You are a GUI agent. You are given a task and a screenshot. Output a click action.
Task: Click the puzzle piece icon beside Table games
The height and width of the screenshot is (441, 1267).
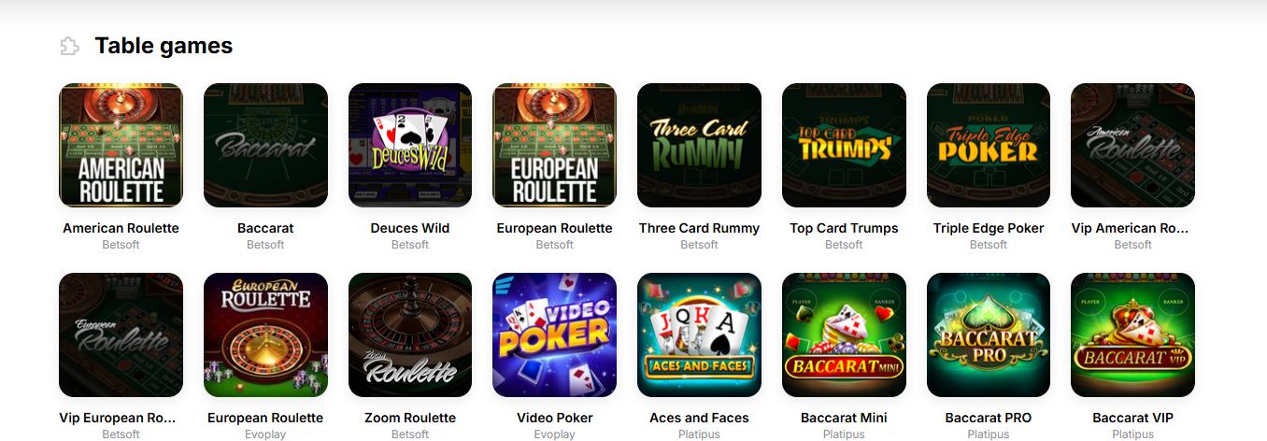69,46
